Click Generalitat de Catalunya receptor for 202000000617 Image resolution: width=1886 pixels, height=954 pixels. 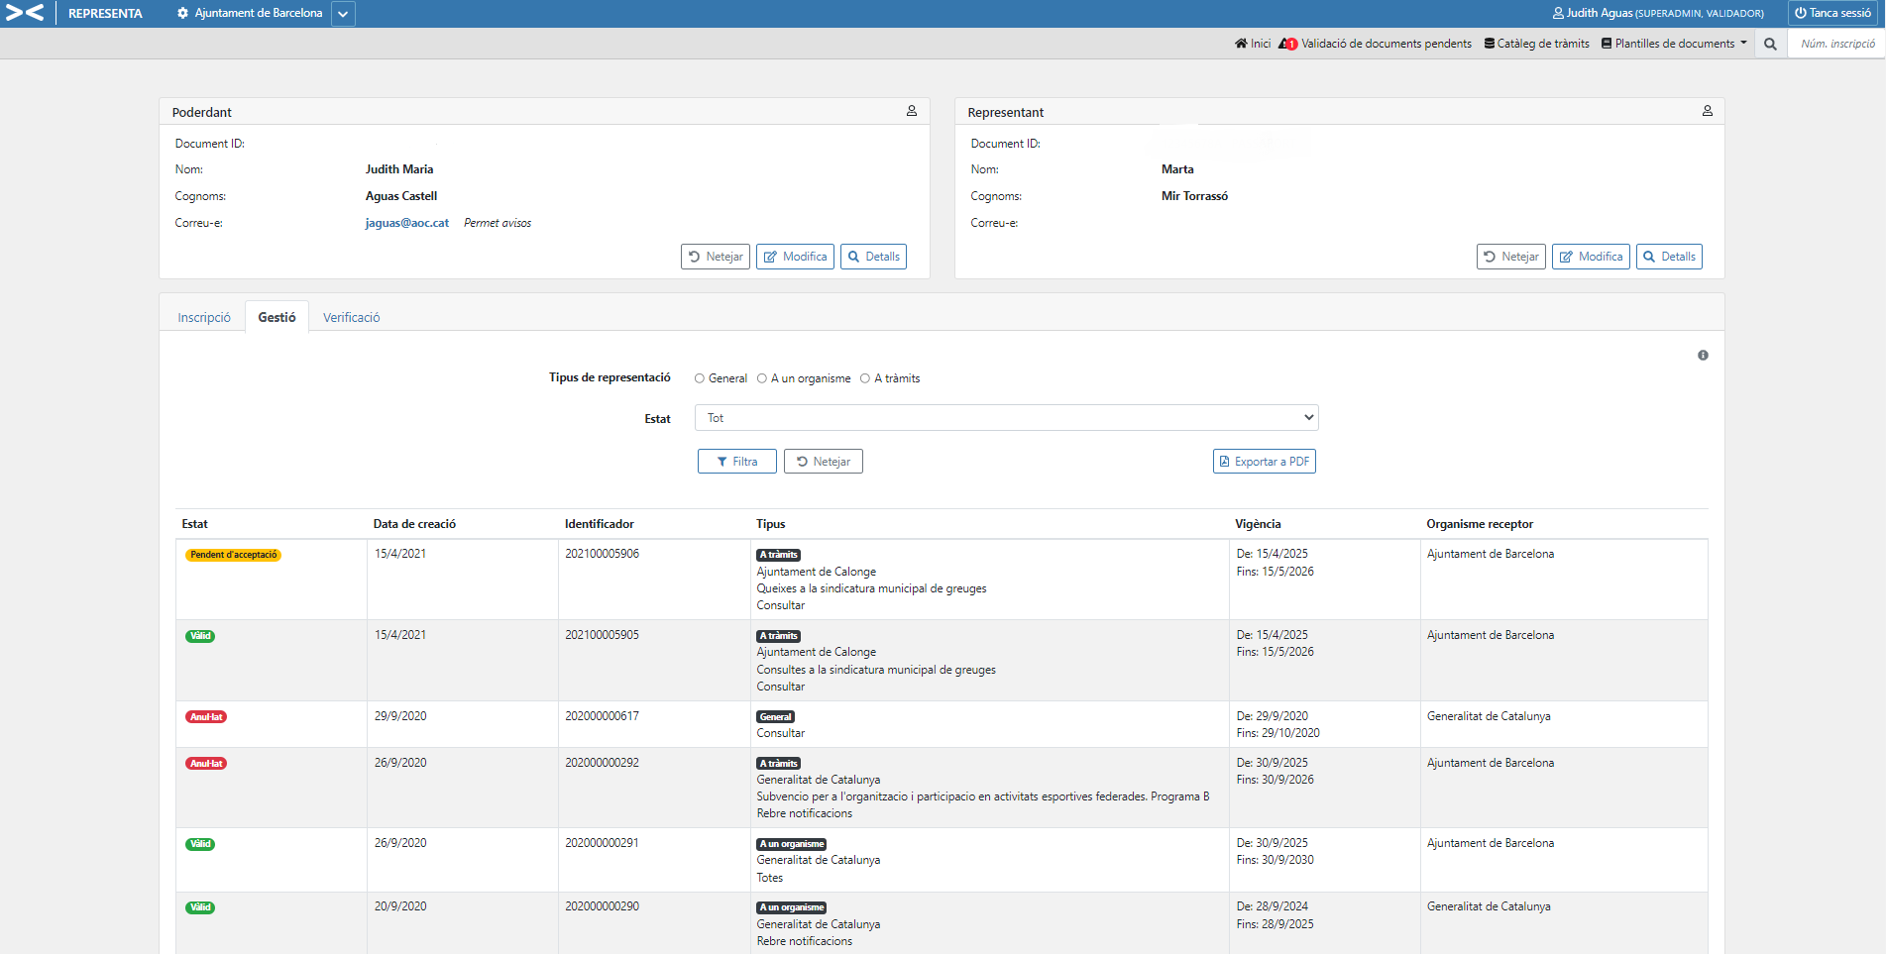(x=1489, y=716)
